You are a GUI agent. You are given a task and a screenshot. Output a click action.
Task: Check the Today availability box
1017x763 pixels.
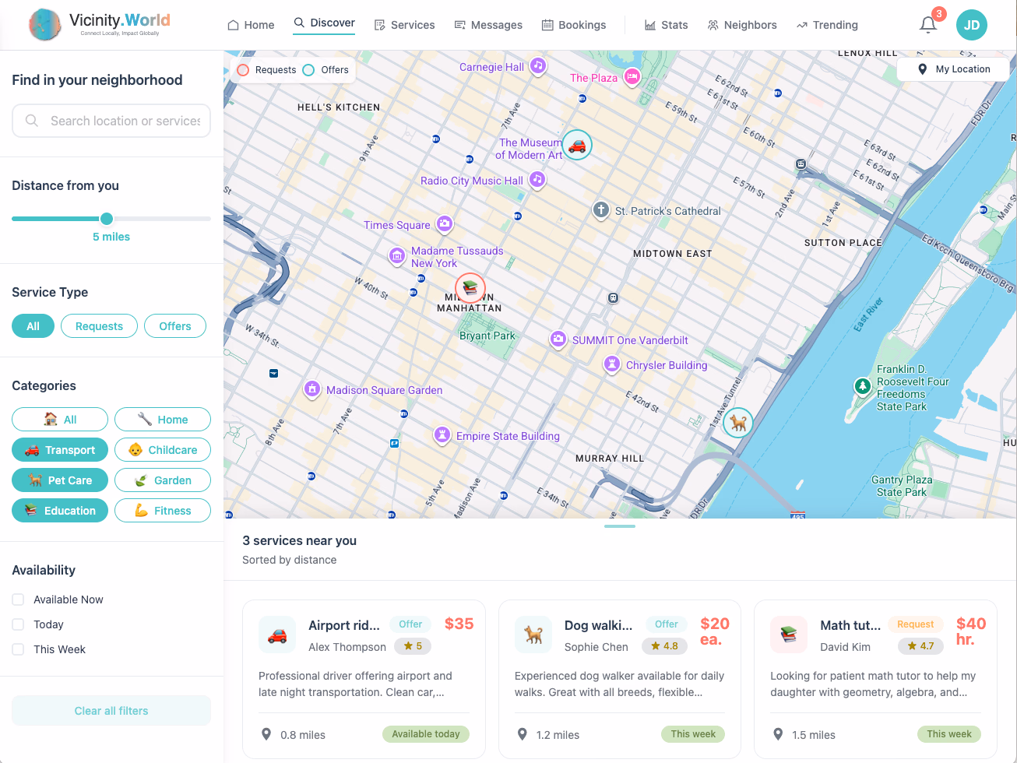pyautogui.click(x=18, y=624)
